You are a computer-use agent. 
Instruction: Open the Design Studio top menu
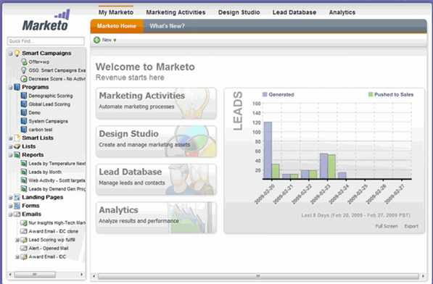coord(239,12)
